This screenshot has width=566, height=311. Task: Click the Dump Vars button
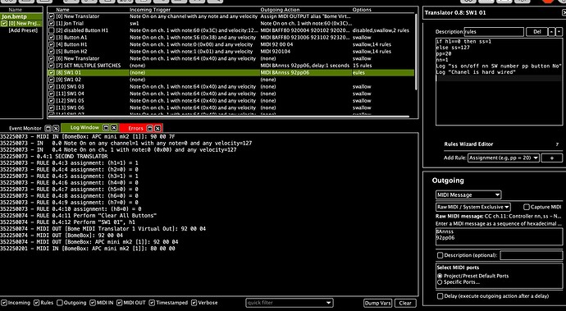tap(377, 303)
